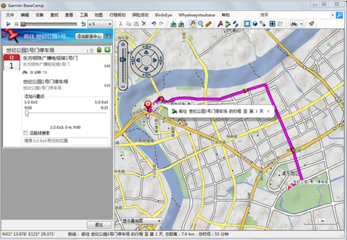Open the 地图 menu
The height and width of the screenshot is (240, 347).
pos(99,15)
